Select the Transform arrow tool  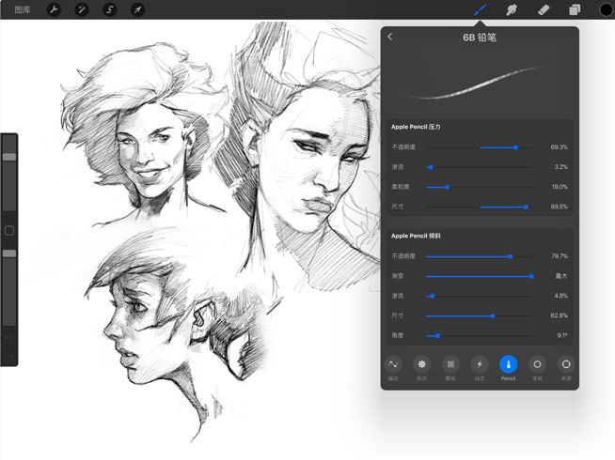tap(137, 9)
